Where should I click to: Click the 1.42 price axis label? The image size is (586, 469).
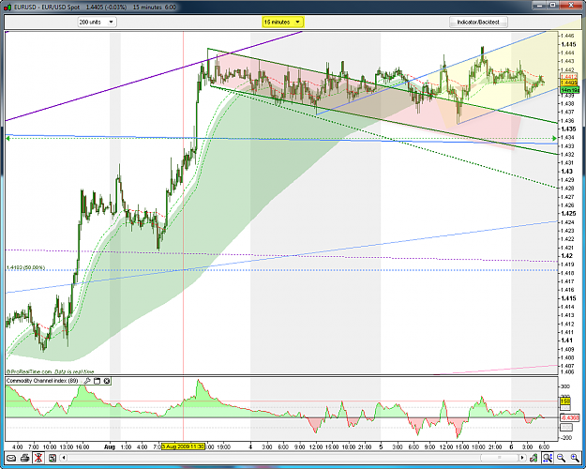(566, 256)
